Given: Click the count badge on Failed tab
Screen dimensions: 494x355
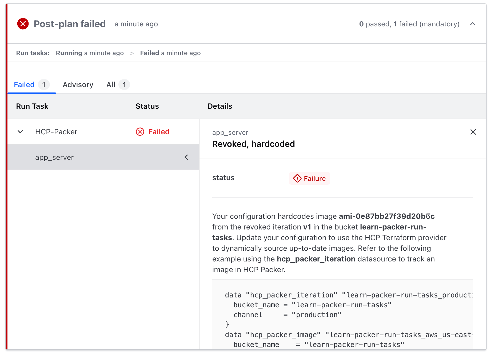Looking at the screenshot, I should tap(44, 85).
